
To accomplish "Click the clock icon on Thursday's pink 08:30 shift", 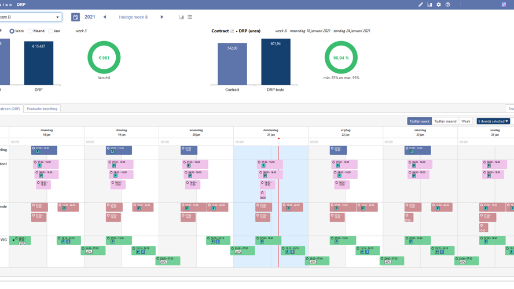I will click(x=262, y=193).
